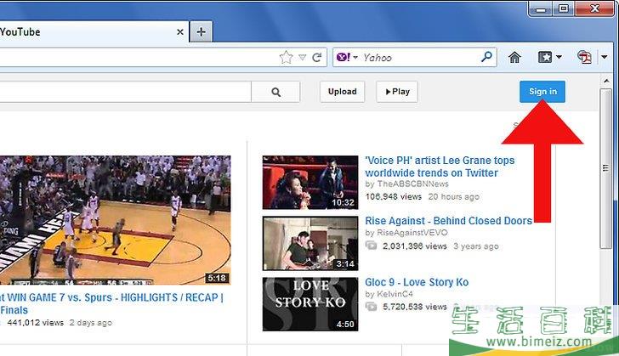The image size is (619, 356).
Task: Bookmark this page with star icon
Action: (x=286, y=58)
